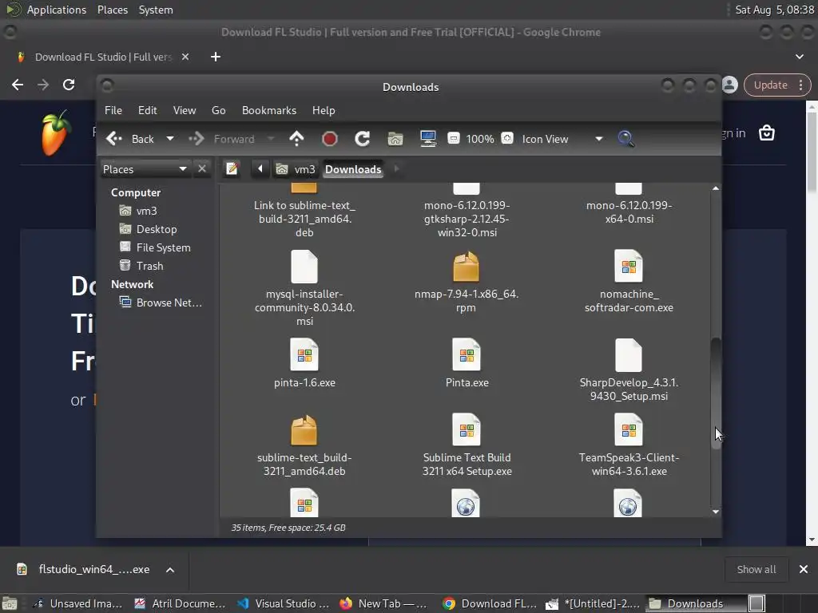Screen dimensions: 818x613
Task: Select TeamSpeak3-Client-win64-3.6.1.exe file icon
Action: tap(628, 430)
